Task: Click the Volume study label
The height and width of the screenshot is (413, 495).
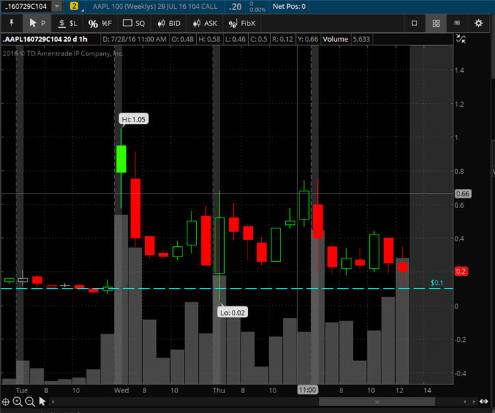Action: (335, 39)
